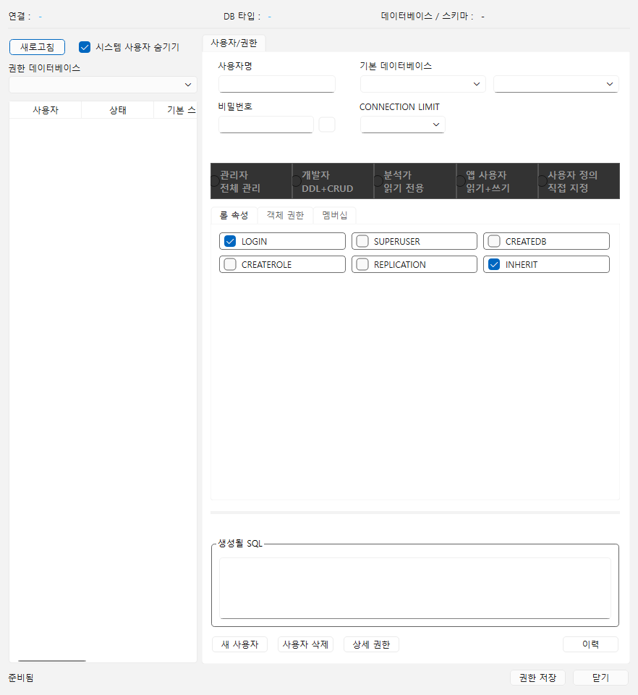
Task: Sort by 사용자 column header
Action: point(45,110)
